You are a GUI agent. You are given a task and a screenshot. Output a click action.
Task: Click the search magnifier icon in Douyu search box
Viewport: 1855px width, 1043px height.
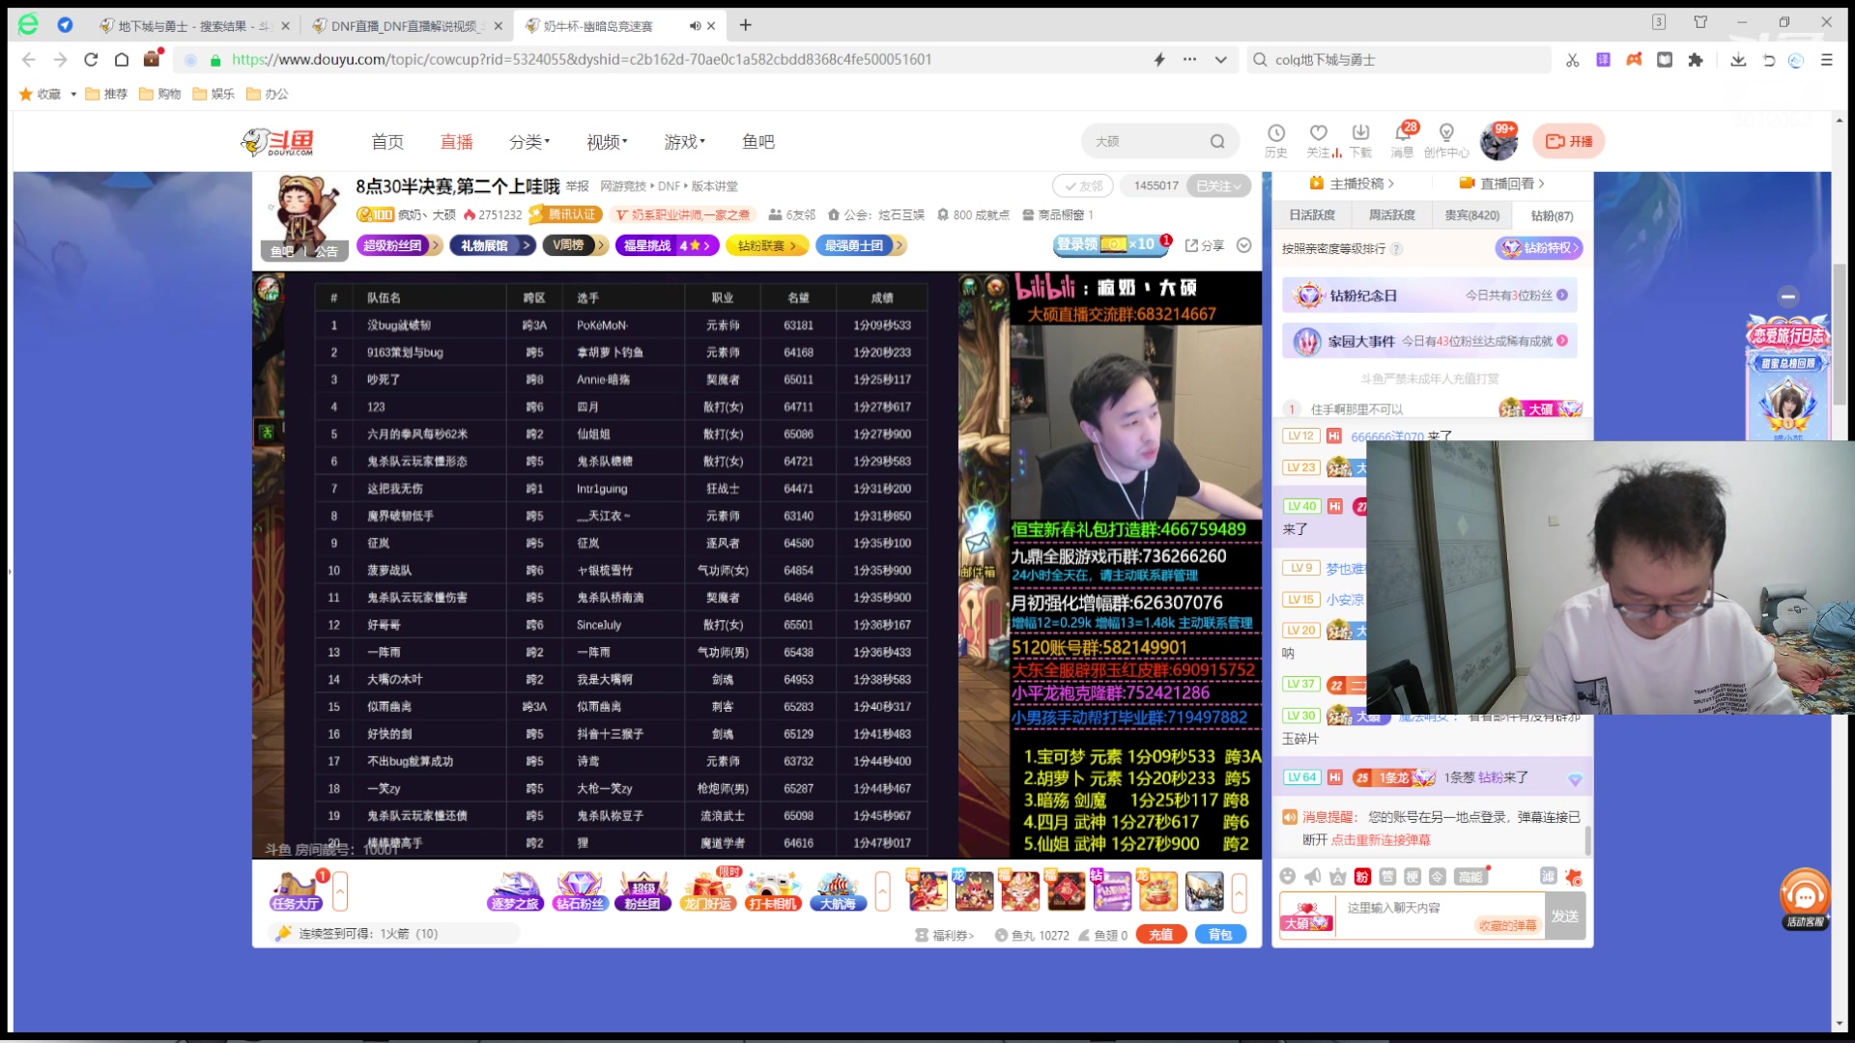point(1217,142)
